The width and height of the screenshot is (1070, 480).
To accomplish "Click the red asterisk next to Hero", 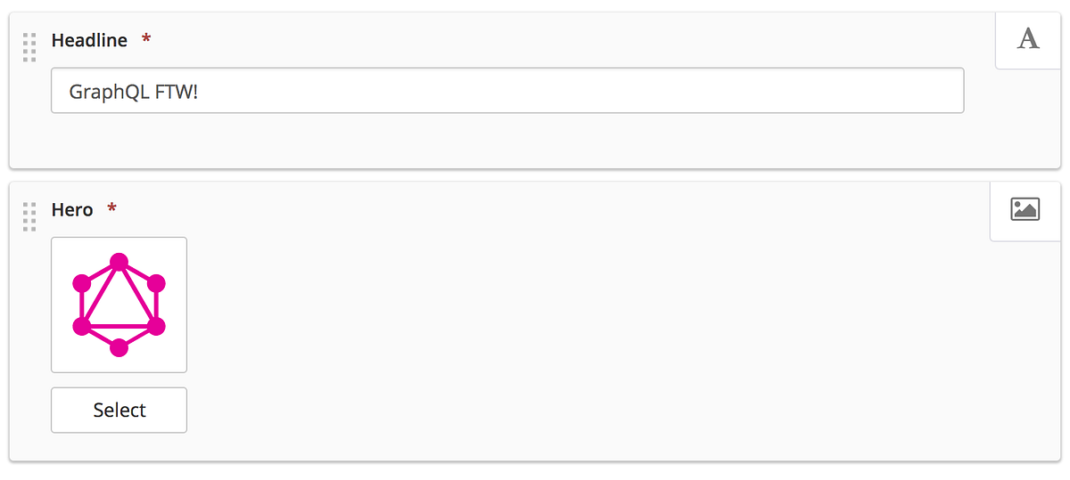I will click(112, 208).
